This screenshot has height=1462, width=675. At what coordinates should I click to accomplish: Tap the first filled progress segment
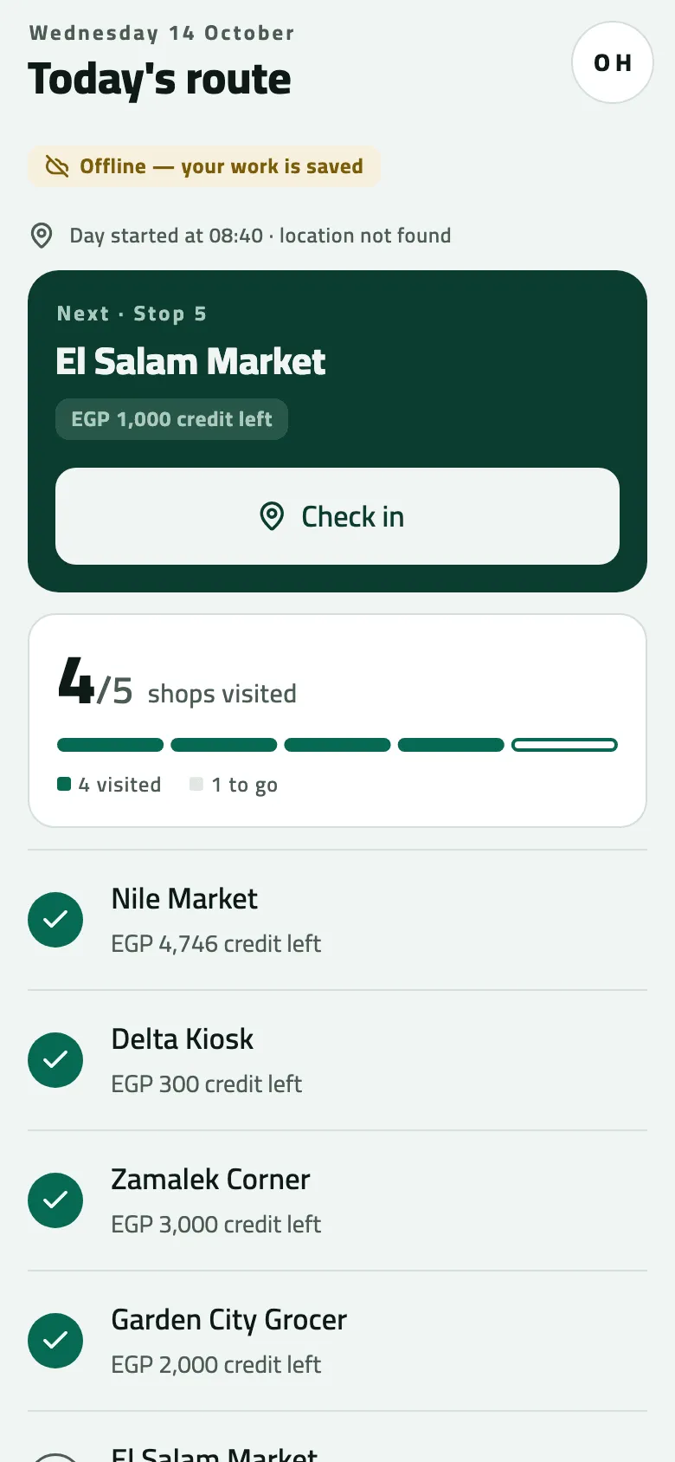(x=110, y=745)
